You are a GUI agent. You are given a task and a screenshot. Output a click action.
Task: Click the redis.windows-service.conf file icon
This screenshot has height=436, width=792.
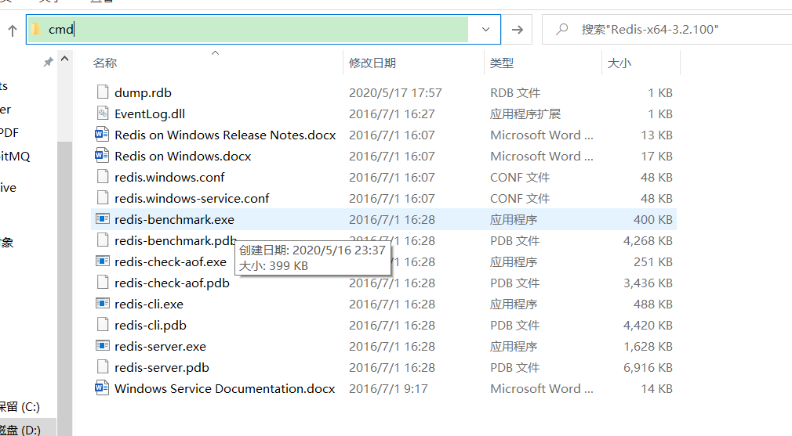click(103, 197)
